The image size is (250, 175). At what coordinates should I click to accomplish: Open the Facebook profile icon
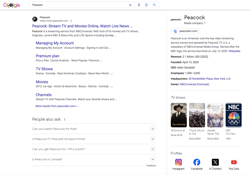tap(197, 162)
